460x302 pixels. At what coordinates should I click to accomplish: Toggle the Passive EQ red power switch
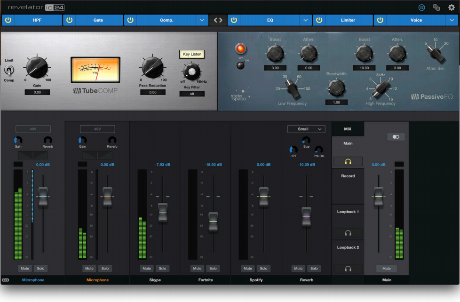[x=241, y=48]
